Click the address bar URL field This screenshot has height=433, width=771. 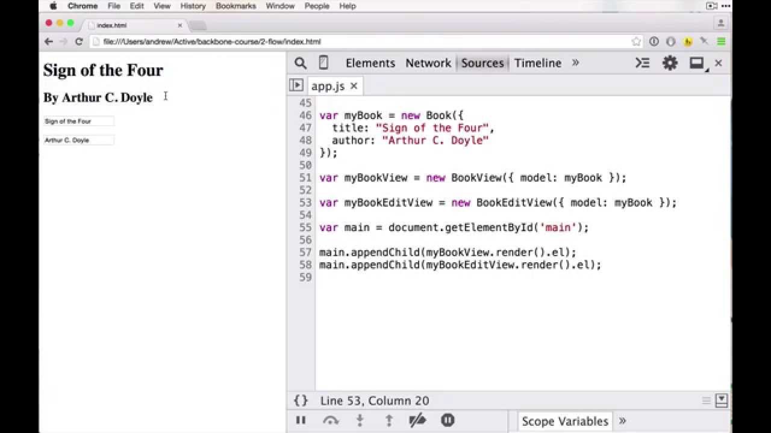[365, 41]
